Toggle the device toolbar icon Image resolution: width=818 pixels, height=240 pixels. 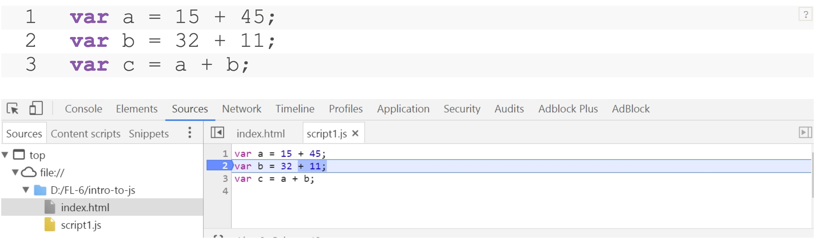[36, 108]
